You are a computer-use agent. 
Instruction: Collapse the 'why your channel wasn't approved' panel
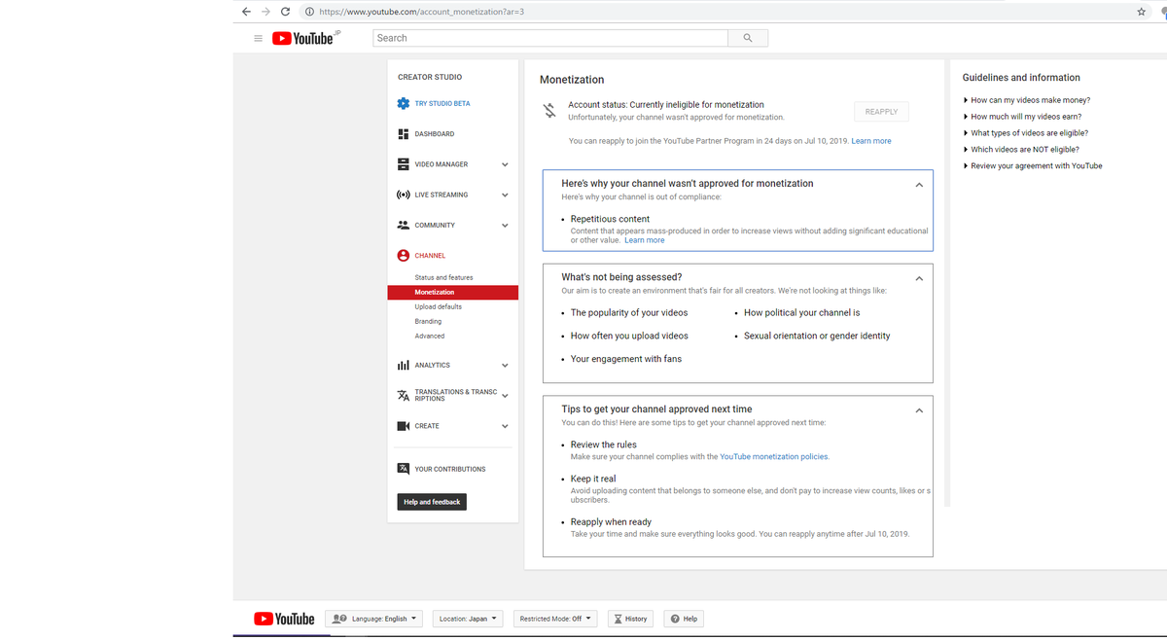click(x=919, y=185)
